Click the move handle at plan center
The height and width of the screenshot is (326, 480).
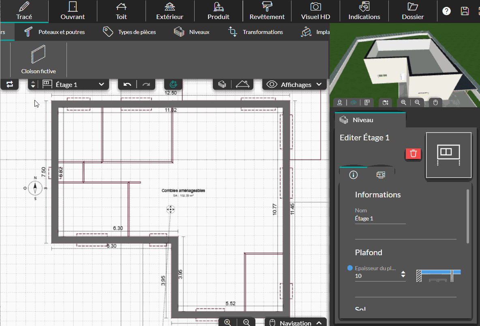pos(171,209)
